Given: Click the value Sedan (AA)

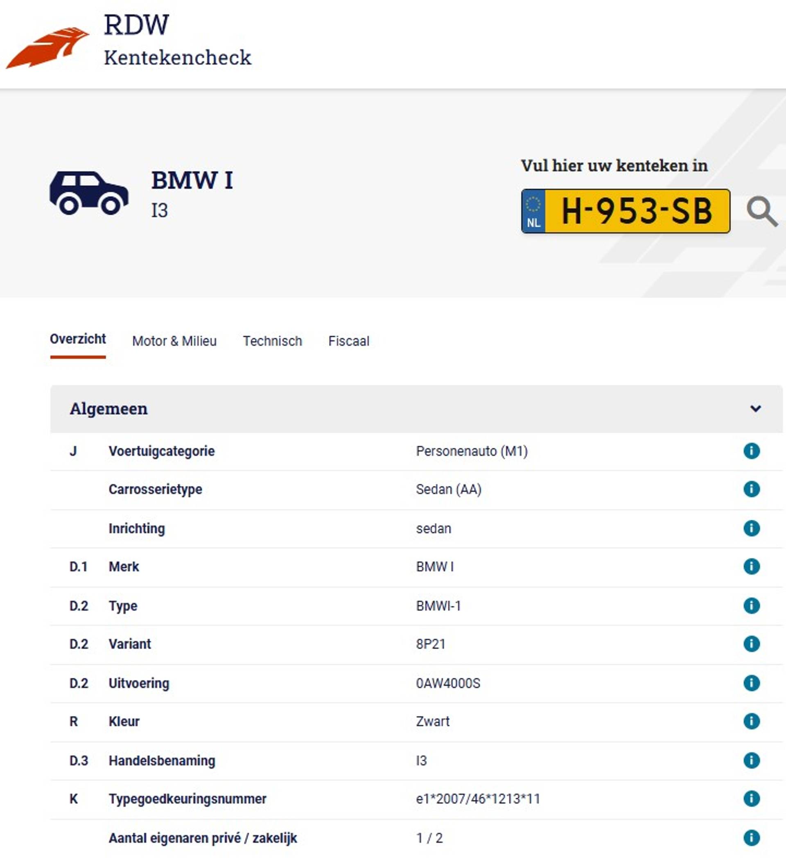Looking at the screenshot, I should [449, 489].
